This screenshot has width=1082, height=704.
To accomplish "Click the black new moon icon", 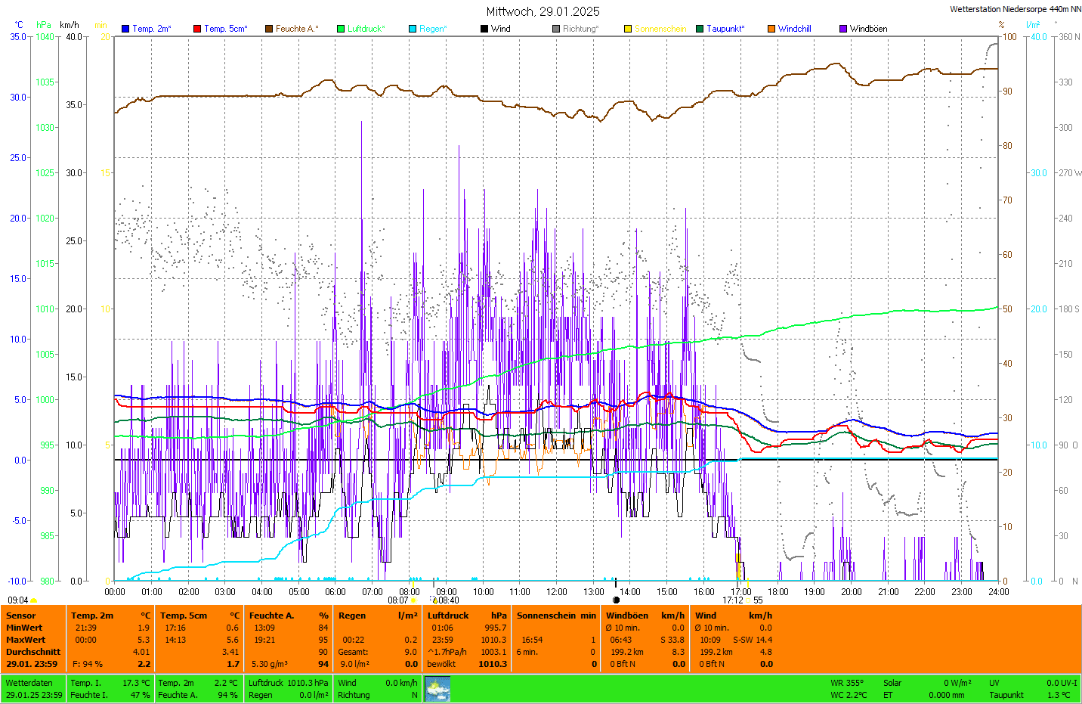I will pos(616,600).
